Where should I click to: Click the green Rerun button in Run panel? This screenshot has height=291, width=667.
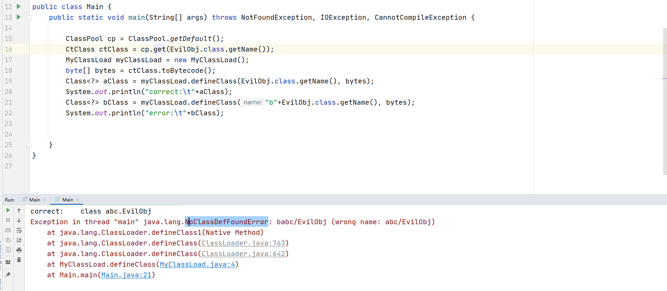[x=8, y=210]
